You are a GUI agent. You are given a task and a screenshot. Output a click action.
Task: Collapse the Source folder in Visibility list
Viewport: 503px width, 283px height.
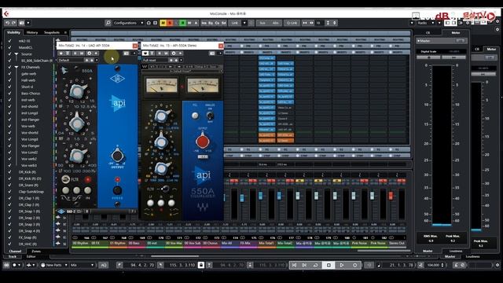(16, 54)
